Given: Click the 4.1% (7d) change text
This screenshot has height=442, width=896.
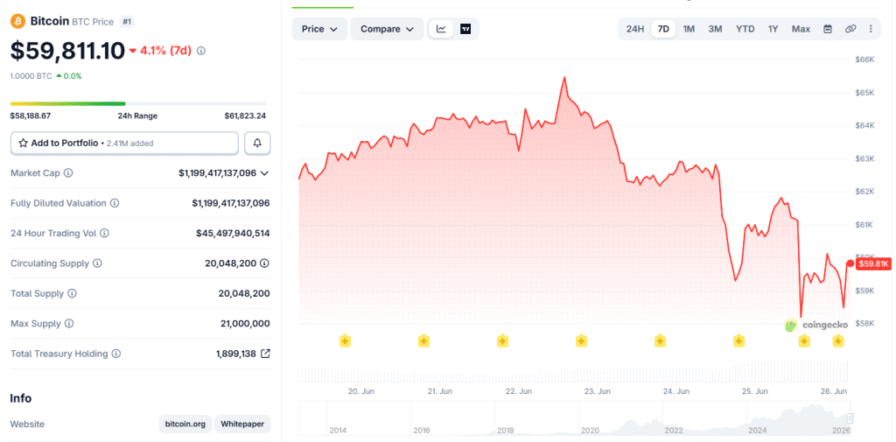Looking at the screenshot, I should [165, 51].
